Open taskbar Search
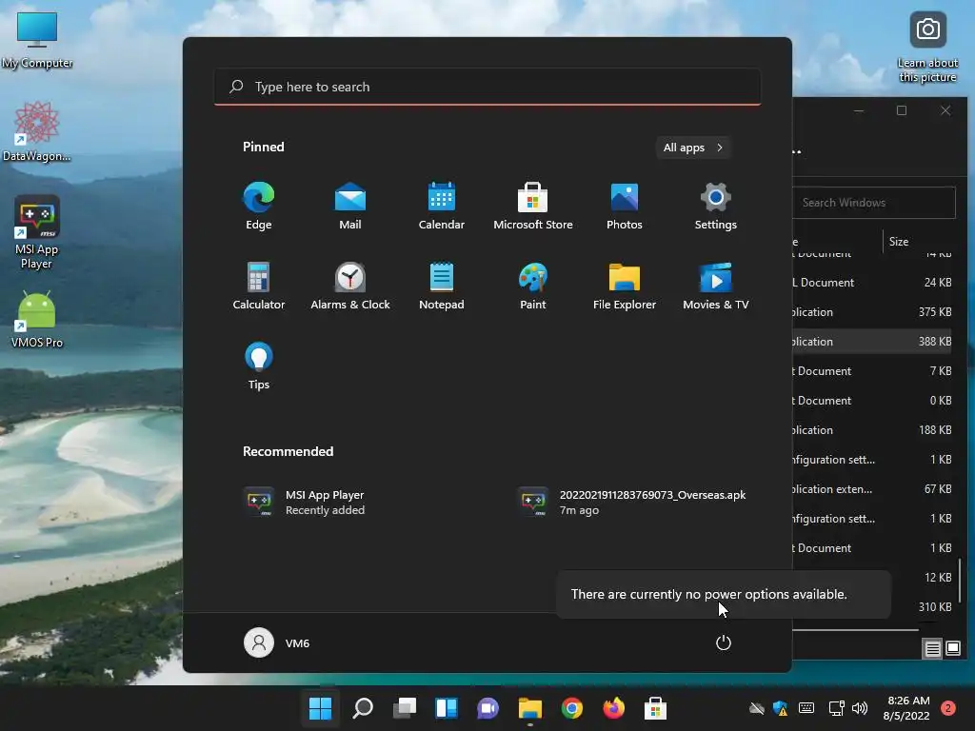 [363, 708]
